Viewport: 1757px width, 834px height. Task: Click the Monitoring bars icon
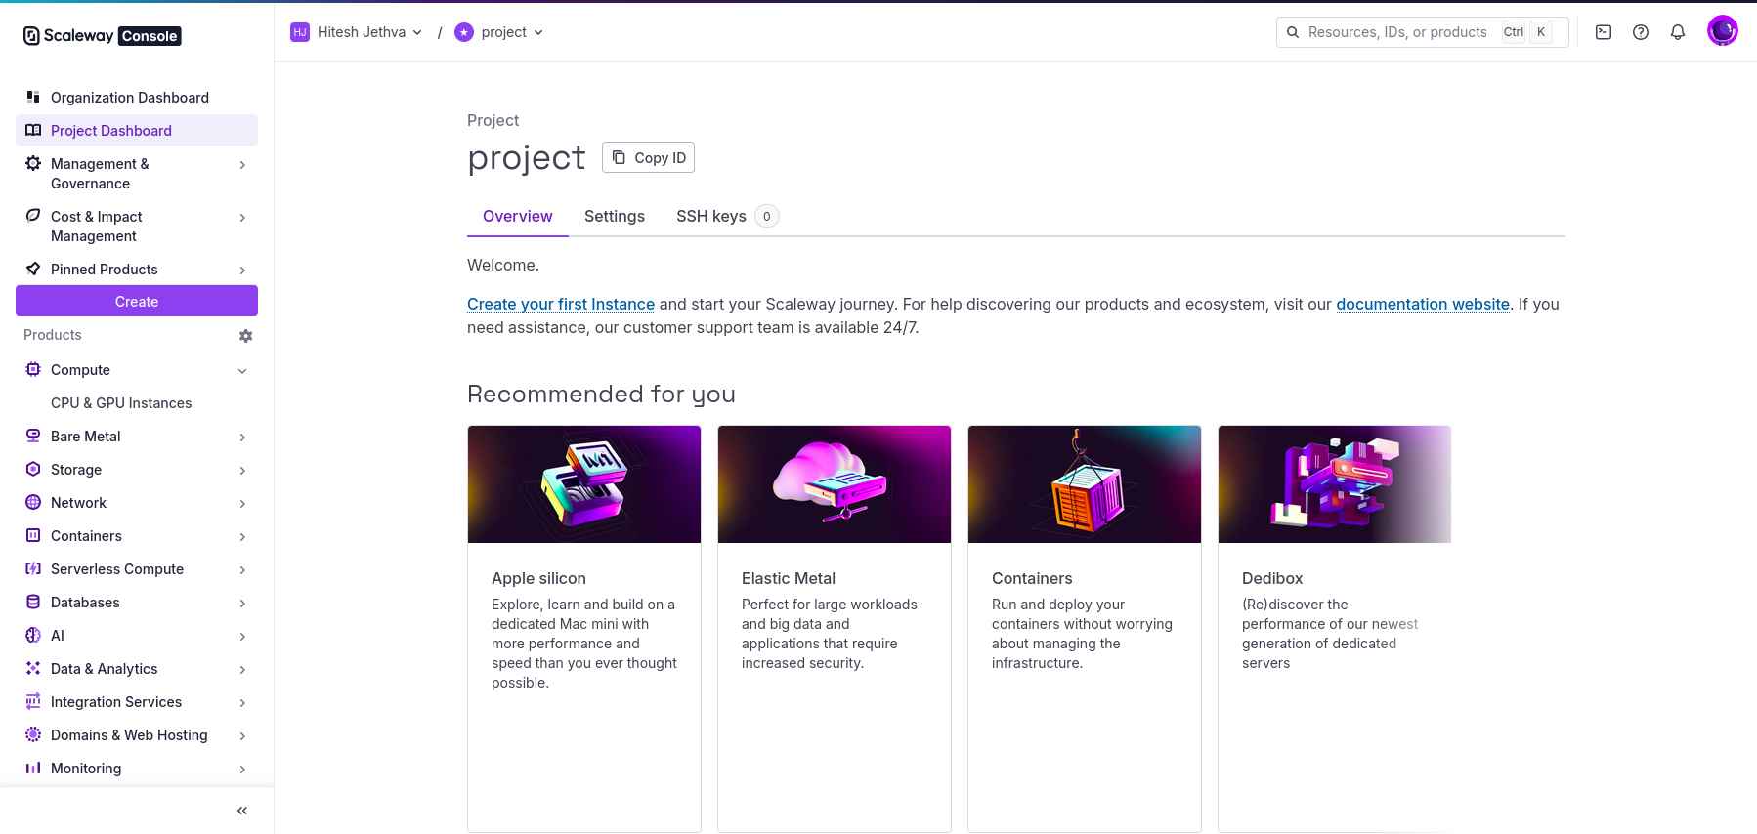pos(33,768)
